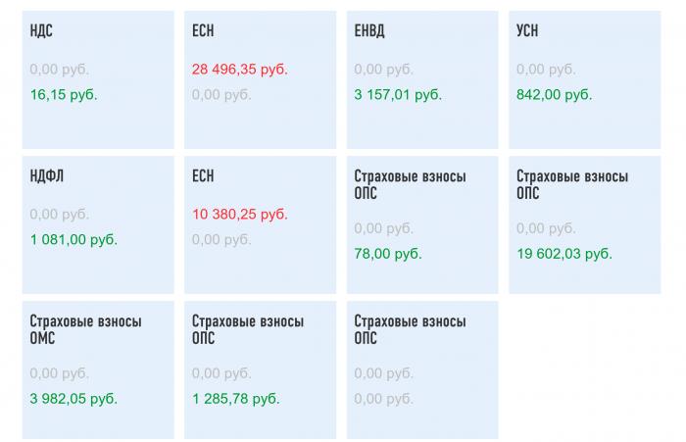Screen dimensions: 686x442
Task: Open the НДС tax card
Action: [98, 79]
